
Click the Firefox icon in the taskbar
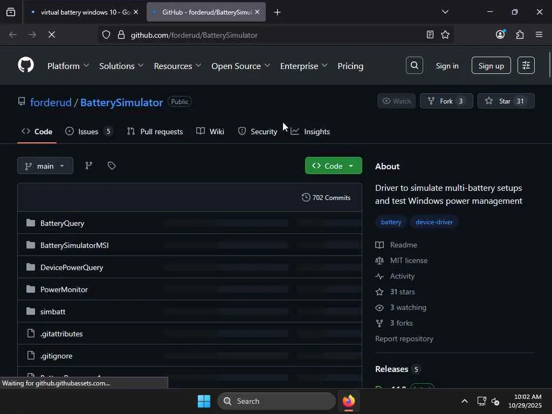point(349,401)
